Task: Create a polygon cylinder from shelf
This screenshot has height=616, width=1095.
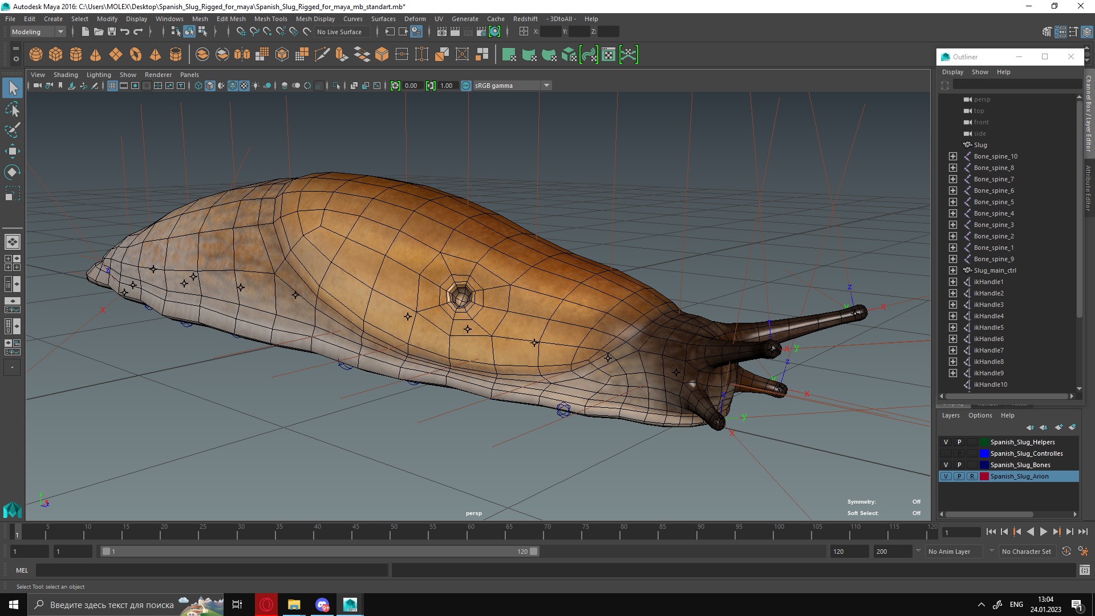Action: (x=76, y=55)
